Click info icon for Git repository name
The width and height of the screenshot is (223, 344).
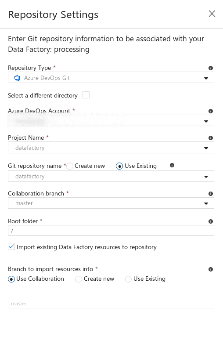[172, 165]
